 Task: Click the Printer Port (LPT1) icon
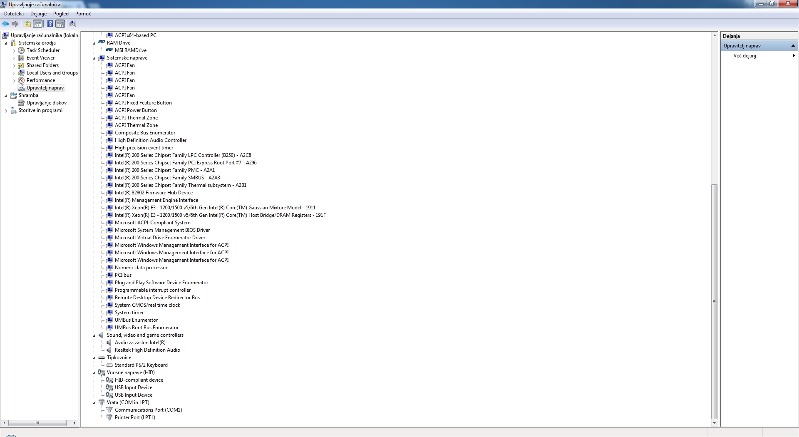(109, 417)
